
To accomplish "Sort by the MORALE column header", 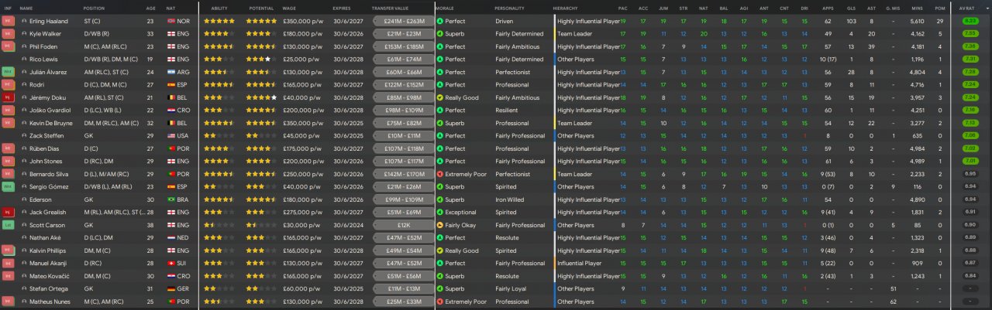I will click(445, 8).
